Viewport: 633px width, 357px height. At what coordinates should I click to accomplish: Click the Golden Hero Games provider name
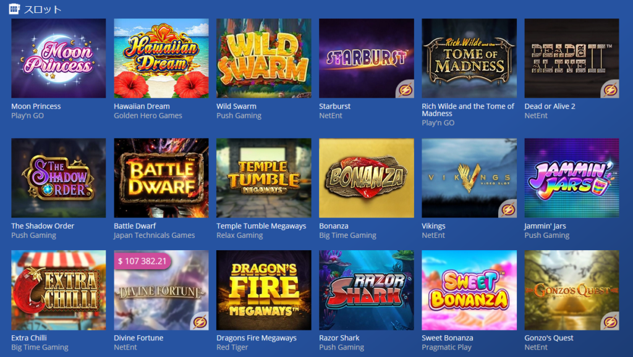pos(148,115)
